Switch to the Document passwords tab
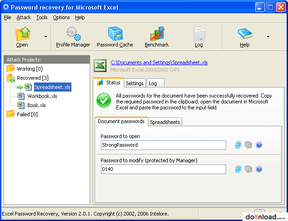Image resolution: width=288 pixels, height=221 pixels. [x=121, y=122]
